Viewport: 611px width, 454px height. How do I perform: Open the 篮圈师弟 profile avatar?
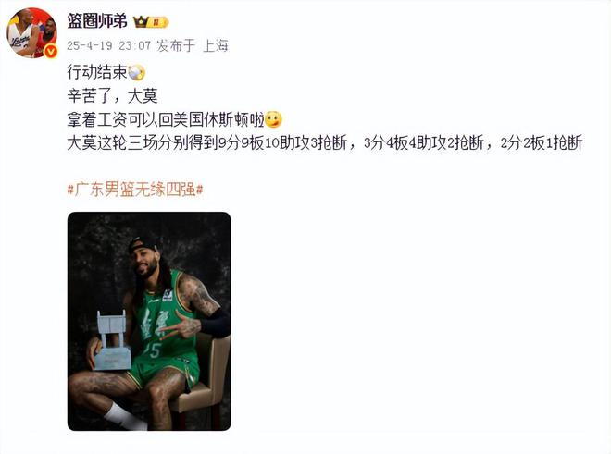tap(32, 32)
